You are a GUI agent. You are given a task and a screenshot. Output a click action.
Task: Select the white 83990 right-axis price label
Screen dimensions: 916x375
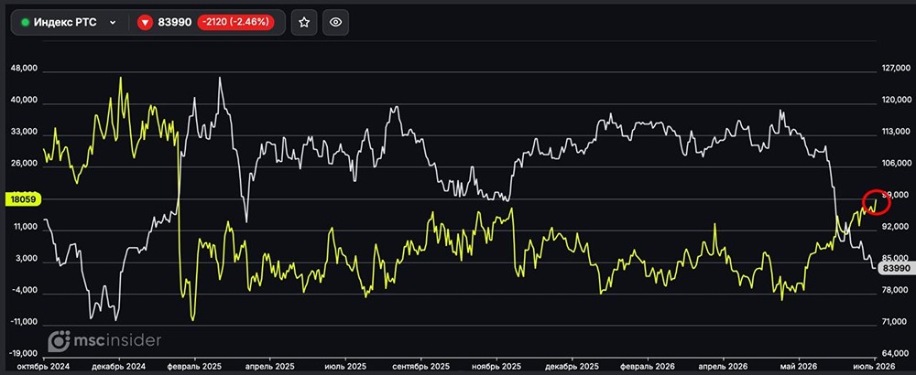tap(896, 268)
